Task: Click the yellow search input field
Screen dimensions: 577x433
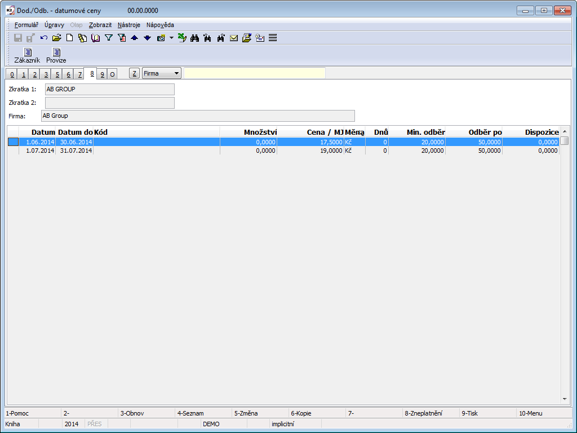Action: tap(255, 73)
